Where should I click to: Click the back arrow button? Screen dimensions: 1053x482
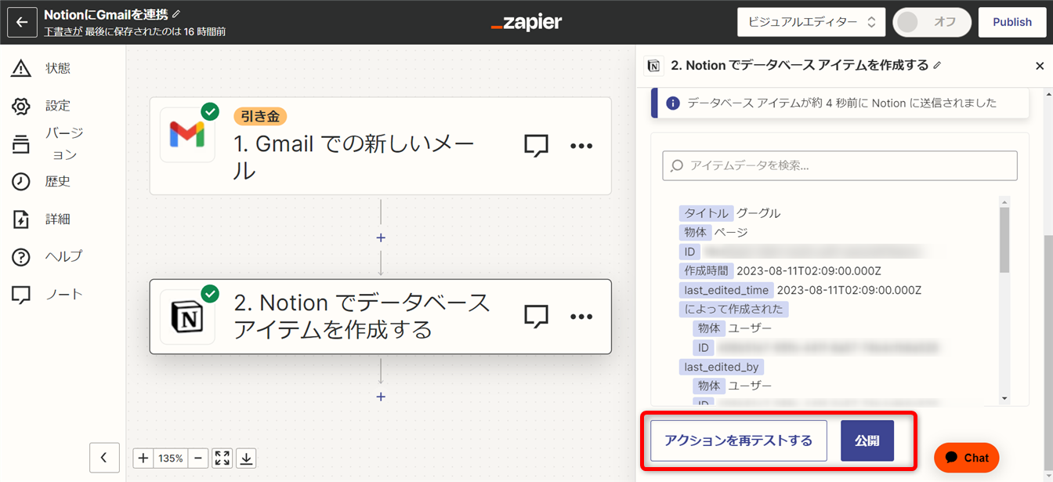click(22, 22)
